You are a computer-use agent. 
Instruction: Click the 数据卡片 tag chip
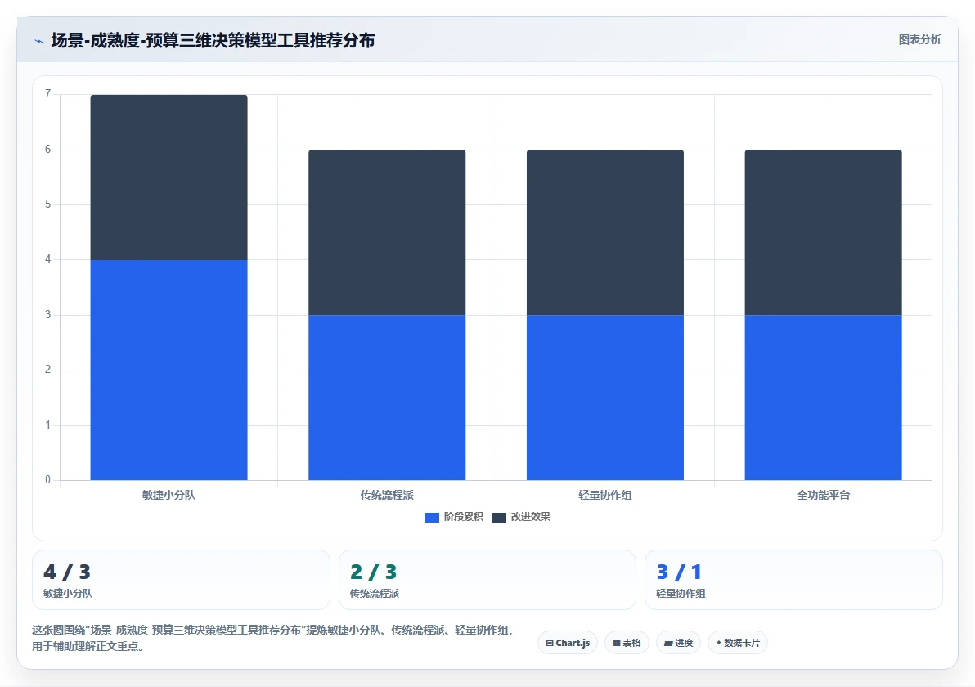pos(738,643)
